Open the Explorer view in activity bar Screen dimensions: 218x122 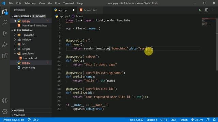point(5,12)
